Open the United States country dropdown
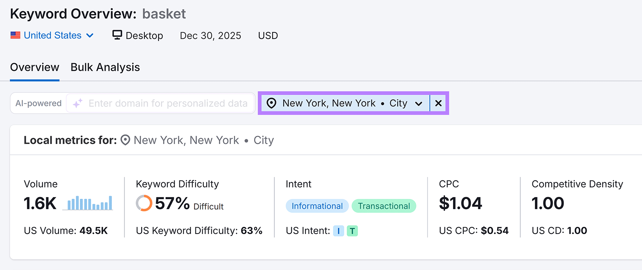Screen dimensions: 642x270 [91, 36]
